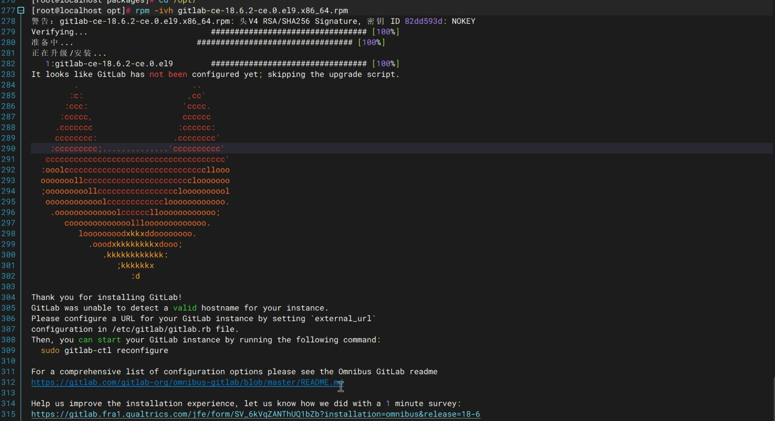Open the Omnibus GitLab README link
775x421 pixels.
click(187, 382)
